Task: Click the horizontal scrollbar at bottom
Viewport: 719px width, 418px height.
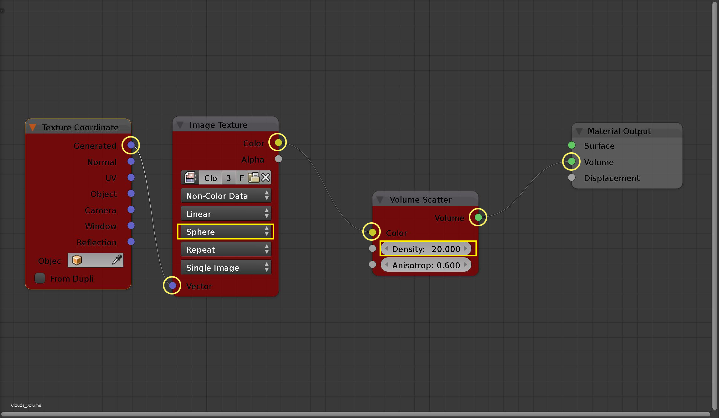Action: click(355, 414)
